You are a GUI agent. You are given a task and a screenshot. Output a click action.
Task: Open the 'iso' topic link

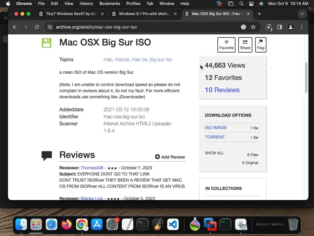169,60
